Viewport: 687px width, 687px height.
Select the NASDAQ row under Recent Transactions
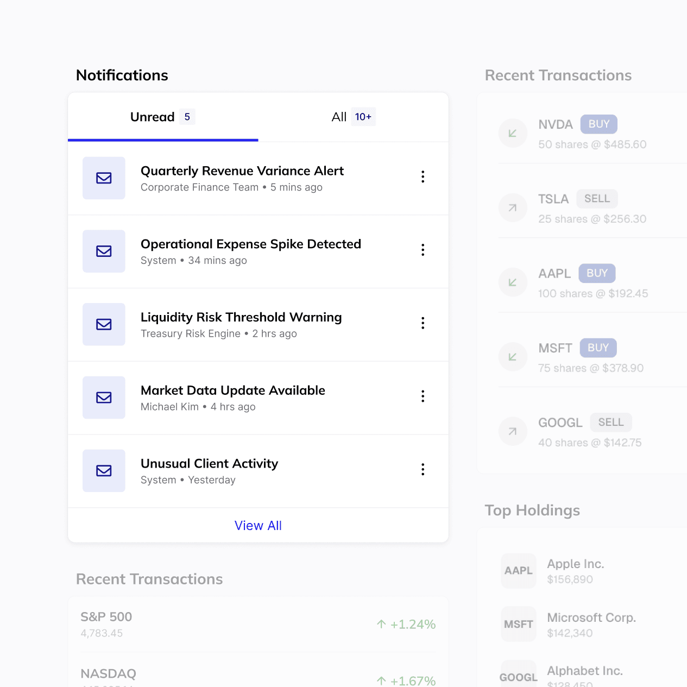[x=258, y=675]
